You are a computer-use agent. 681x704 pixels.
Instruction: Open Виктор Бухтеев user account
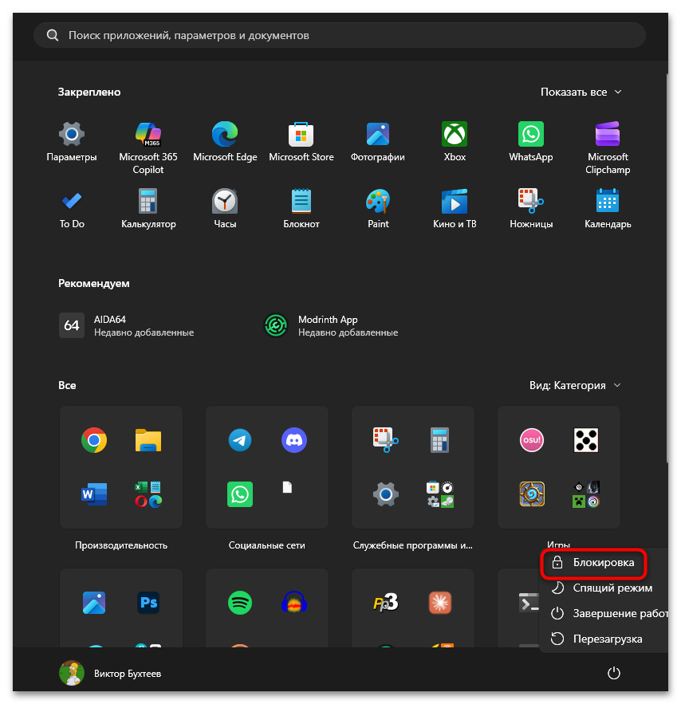pyautogui.click(x=110, y=673)
